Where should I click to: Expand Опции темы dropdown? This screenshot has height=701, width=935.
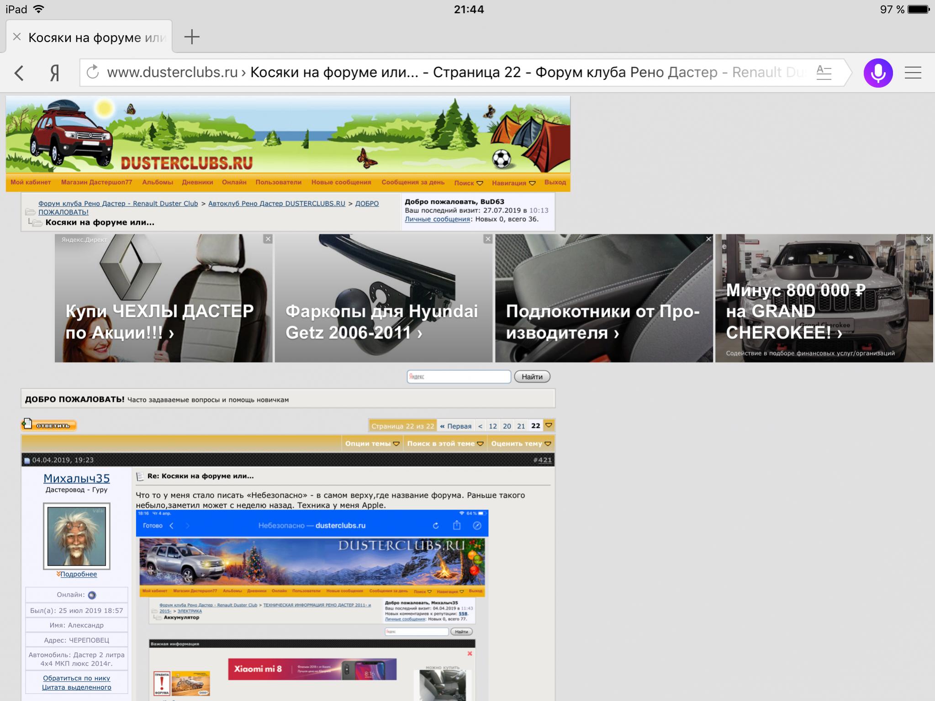tap(372, 443)
